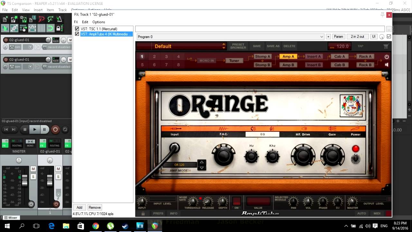Screen dimensions: 412x232
Task: Go to project end in the transport
Action: pyautogui.click(x=14, y=130)
